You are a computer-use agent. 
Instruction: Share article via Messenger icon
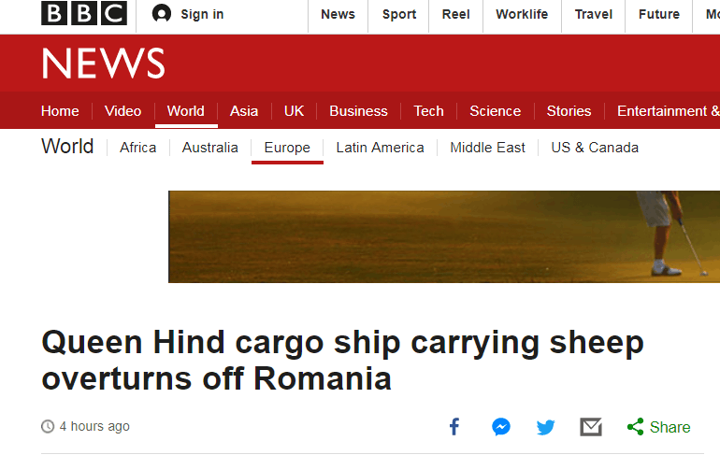500,427
